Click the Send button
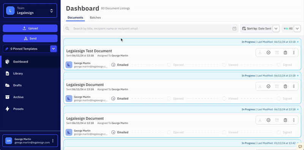Screen dimensions: 304x150 30,38
